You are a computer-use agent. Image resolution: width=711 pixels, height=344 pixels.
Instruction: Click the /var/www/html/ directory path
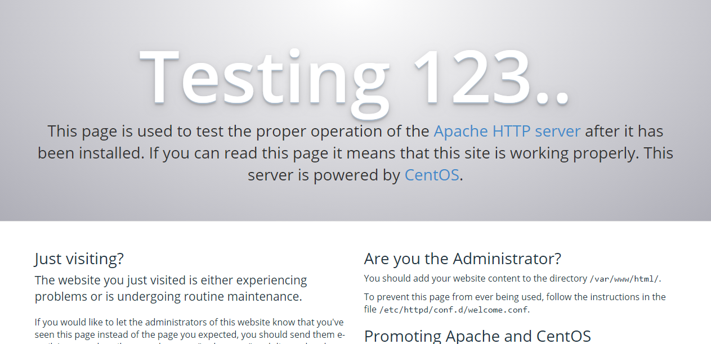tap(625, 279)
